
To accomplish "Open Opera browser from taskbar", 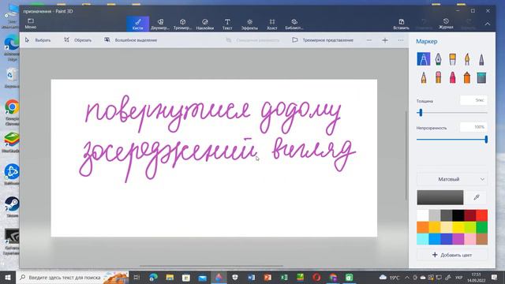I will pyautogui.click(x=316, y=277).
